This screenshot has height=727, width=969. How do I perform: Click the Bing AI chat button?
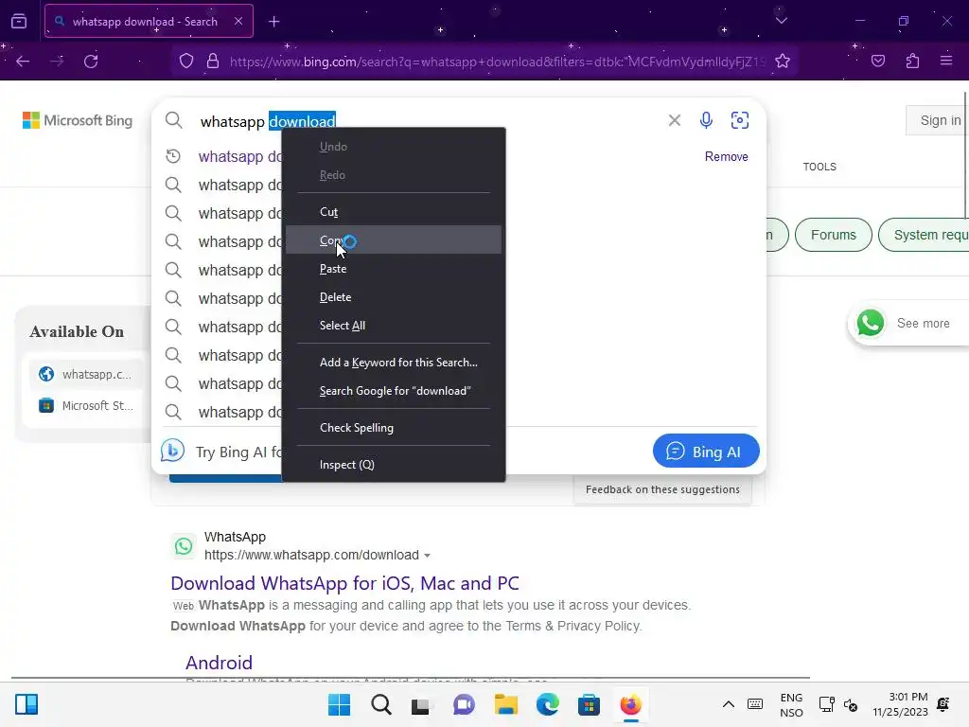tap(706, 452)
